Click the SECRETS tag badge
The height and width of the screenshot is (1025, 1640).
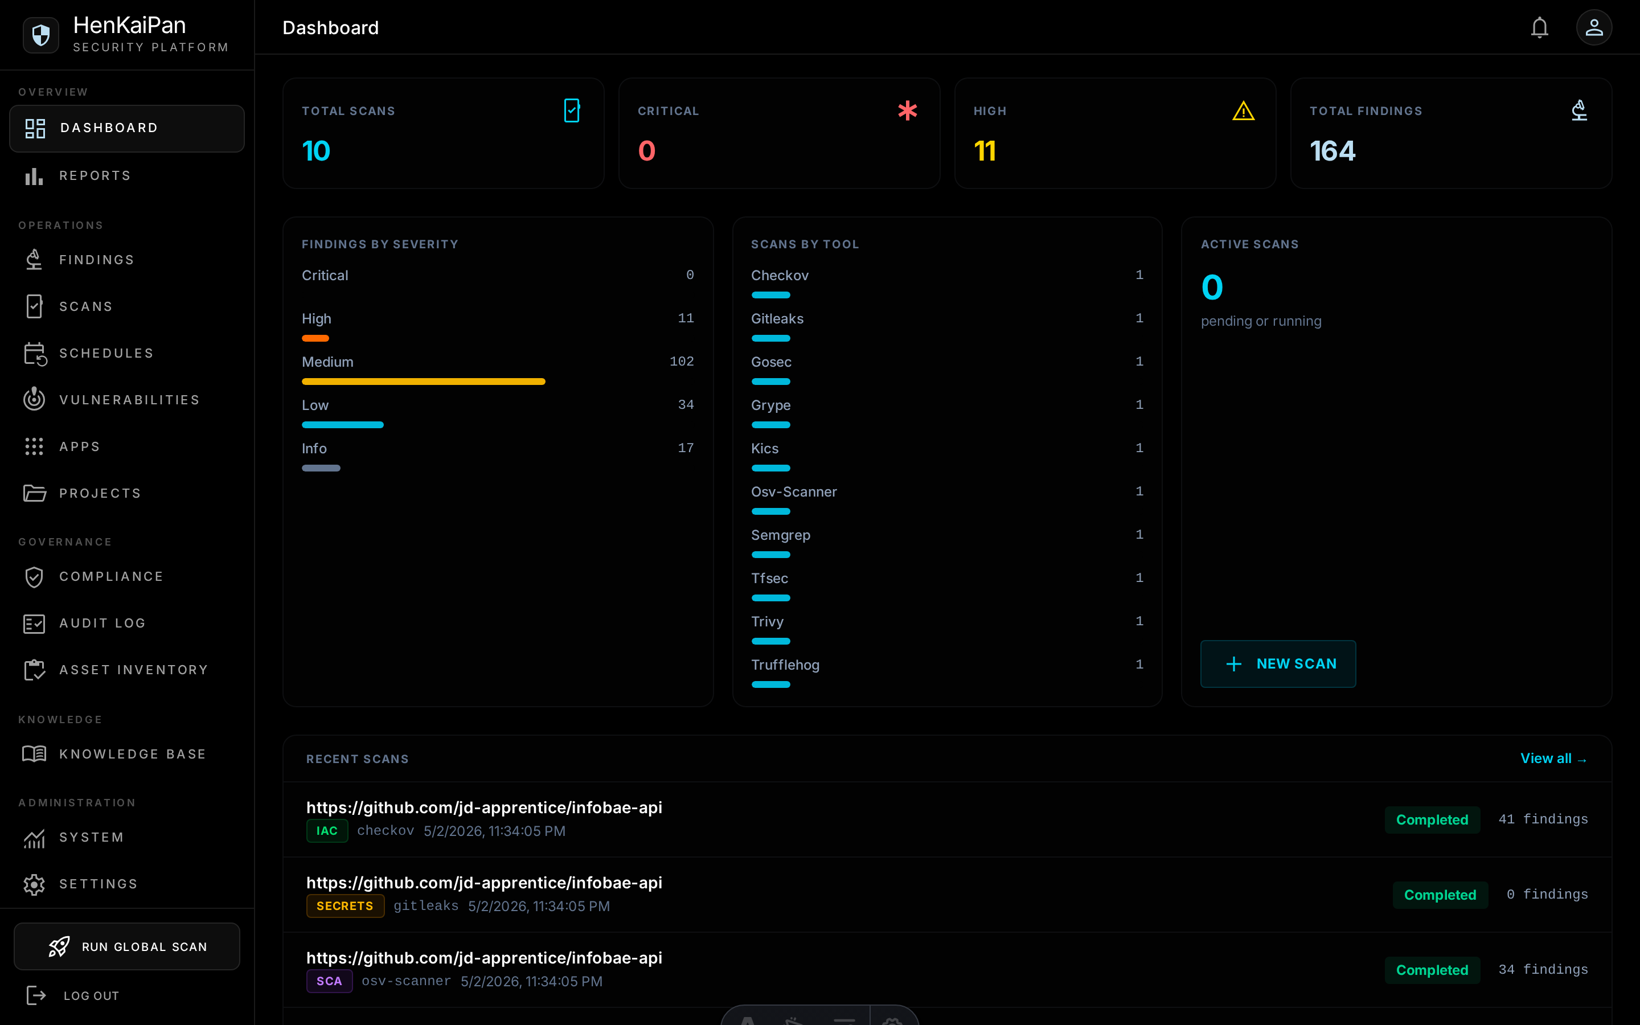coord(345,905)
